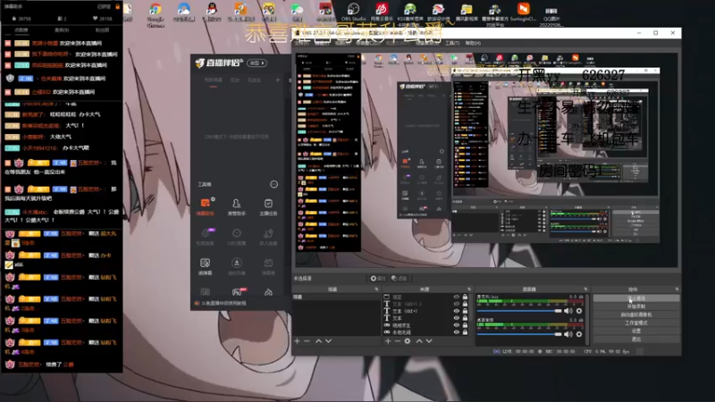The height and width of the screenshot is (402, 715).
Task: Hide the 文本 (GDI+) 2 source with its eye icon
Action: tap(457, 304)
